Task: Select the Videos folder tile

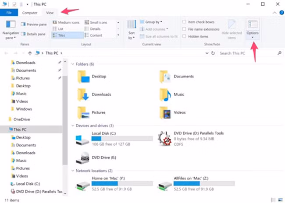Action: point(172,112)
